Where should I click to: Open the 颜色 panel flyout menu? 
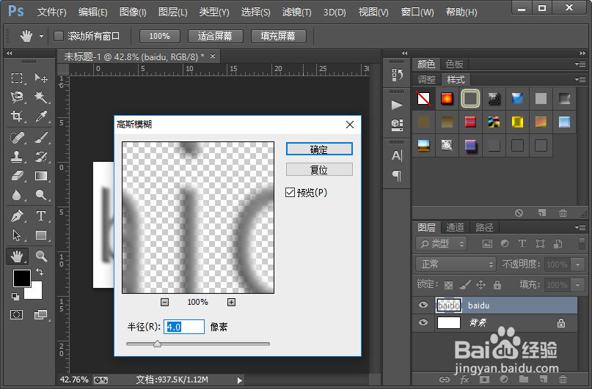(x=580, y=64)
